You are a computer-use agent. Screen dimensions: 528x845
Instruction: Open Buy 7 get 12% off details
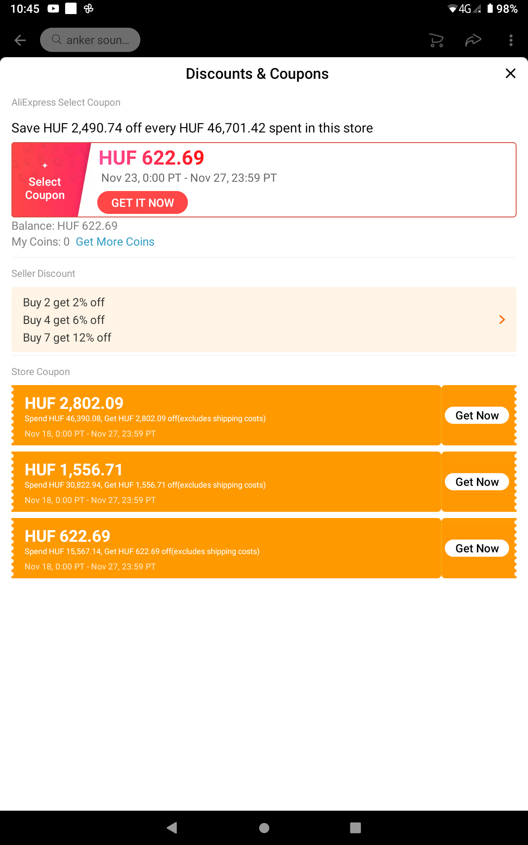coord(67,338)
